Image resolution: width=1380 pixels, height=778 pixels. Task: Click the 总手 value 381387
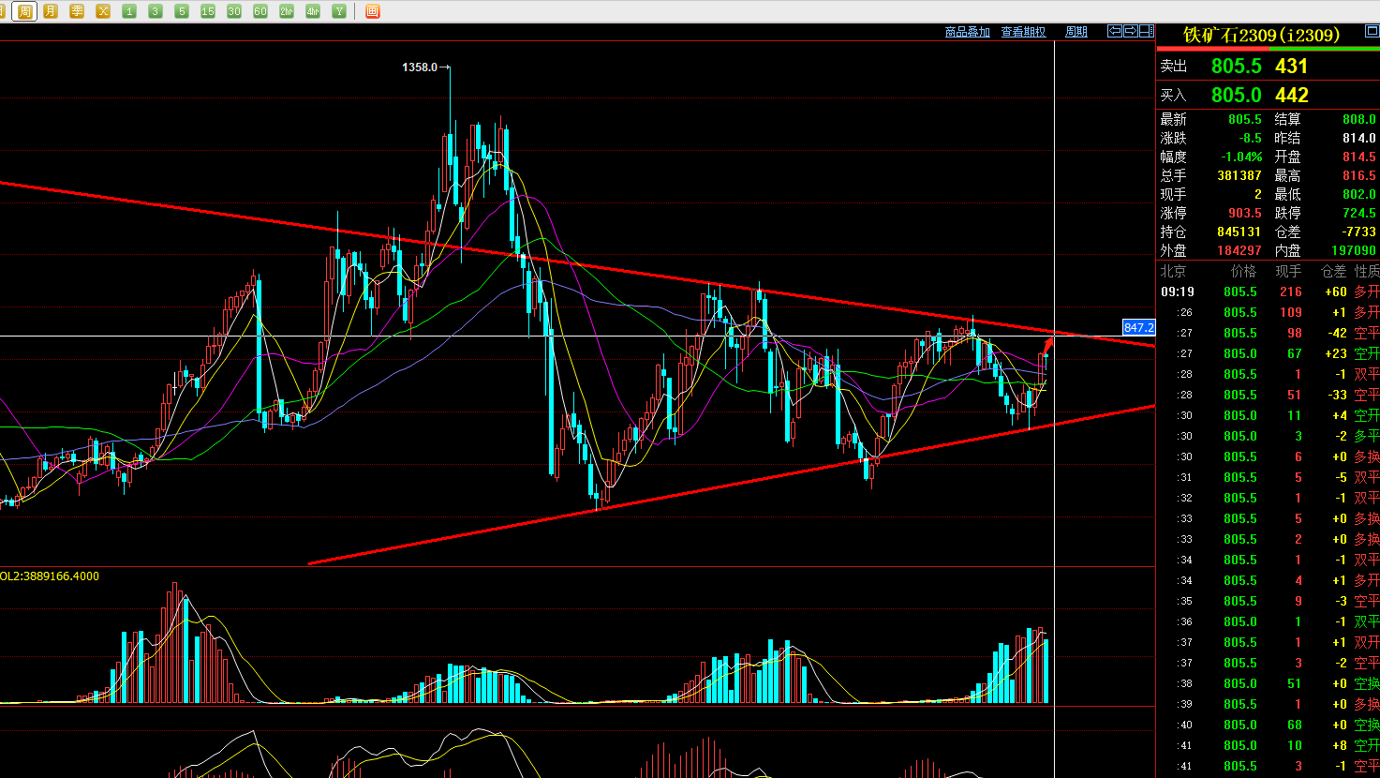(1239, 175)
